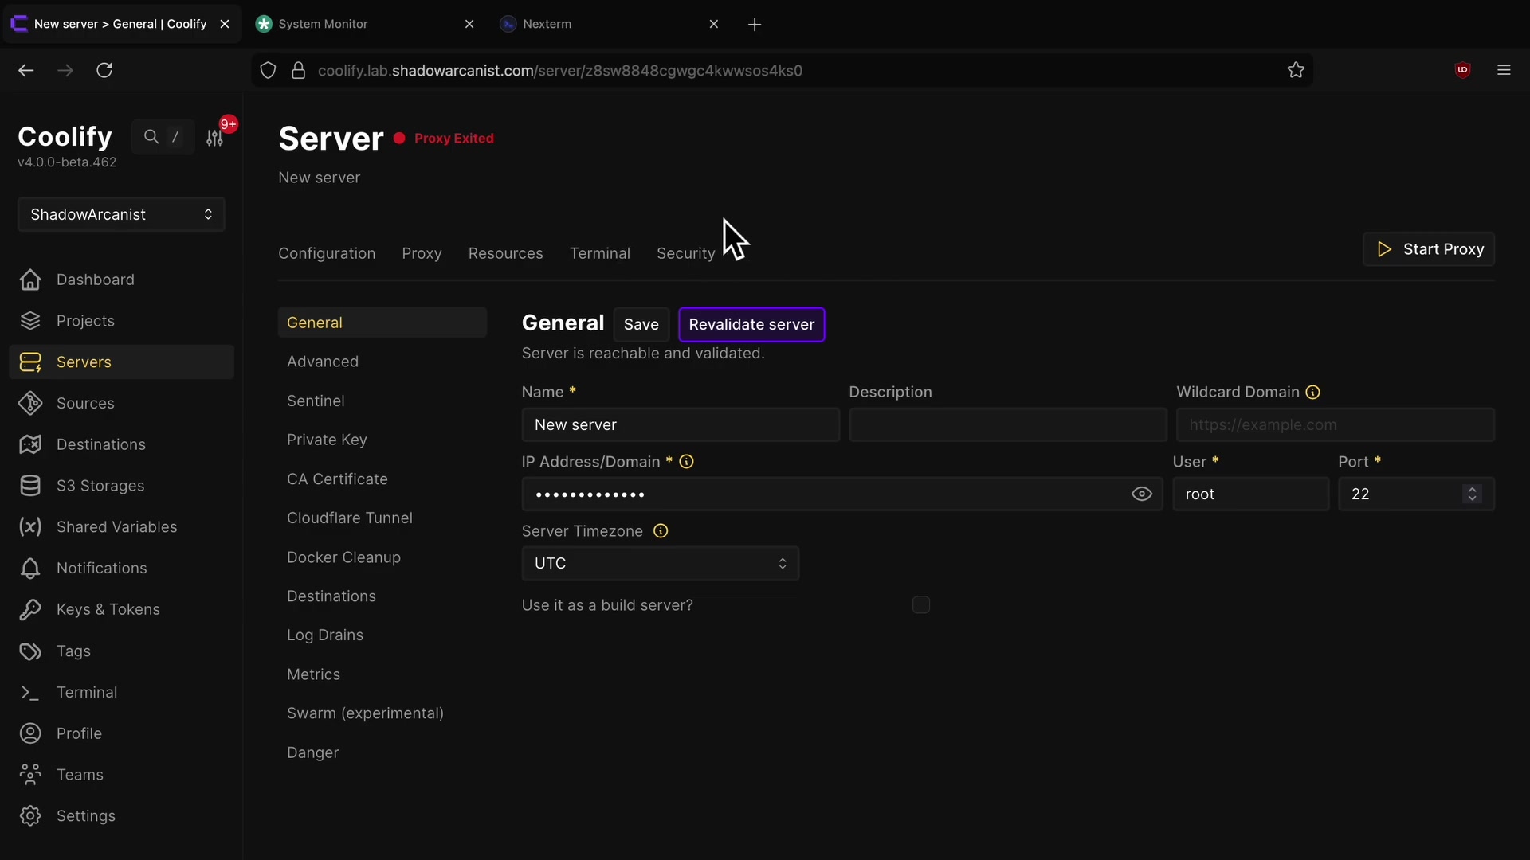Click the Wildcard Domain input field
This screenshot has width=1530, height=860.
pyautogui.click(x=1336, y=424)
